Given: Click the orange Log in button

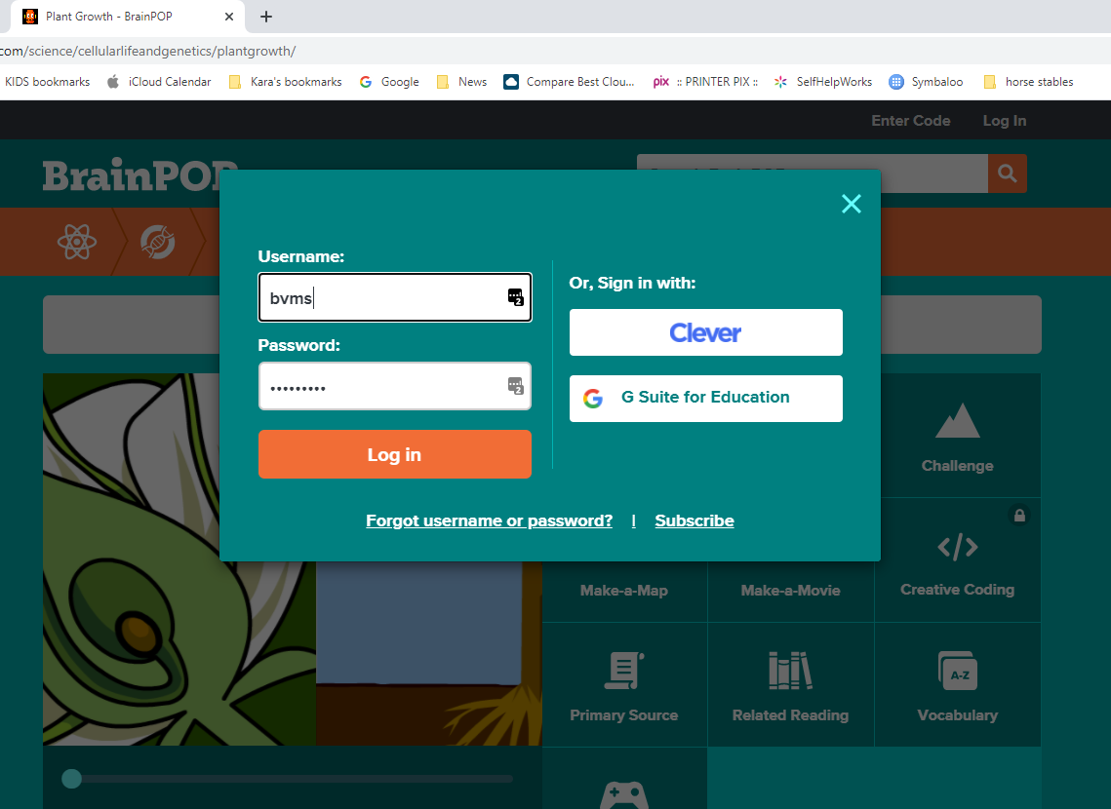Looking at the screenshot, I should (x=395, y=454).
